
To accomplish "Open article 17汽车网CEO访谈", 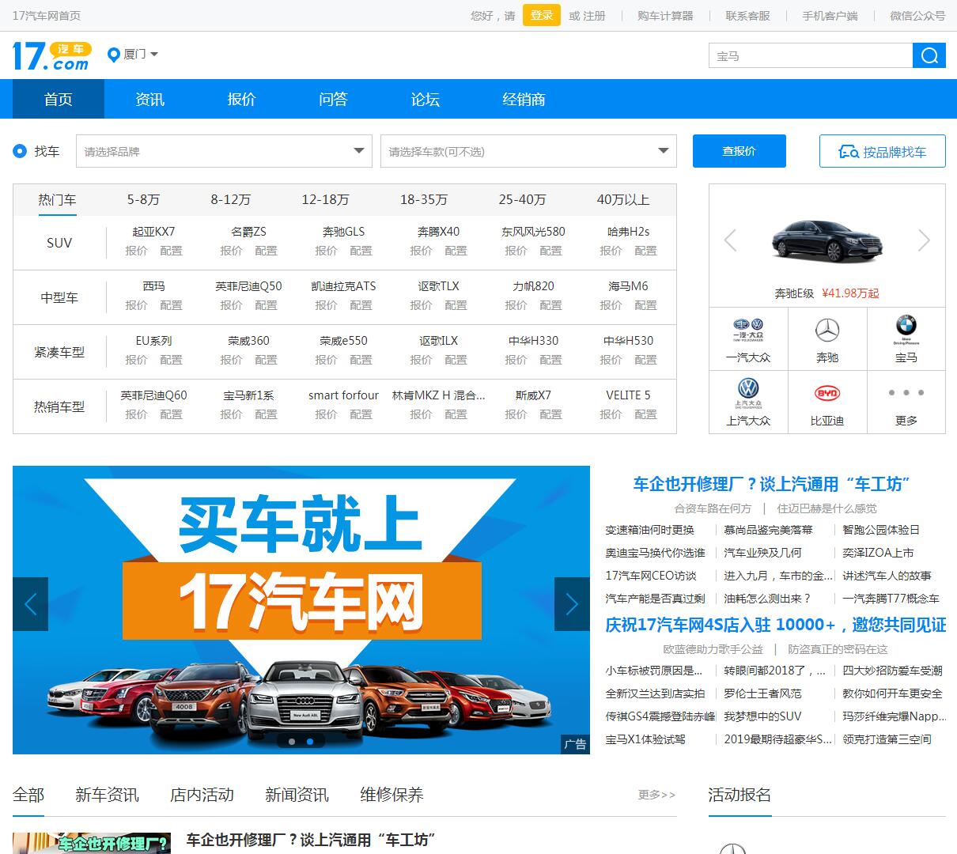I will (651, 576).
